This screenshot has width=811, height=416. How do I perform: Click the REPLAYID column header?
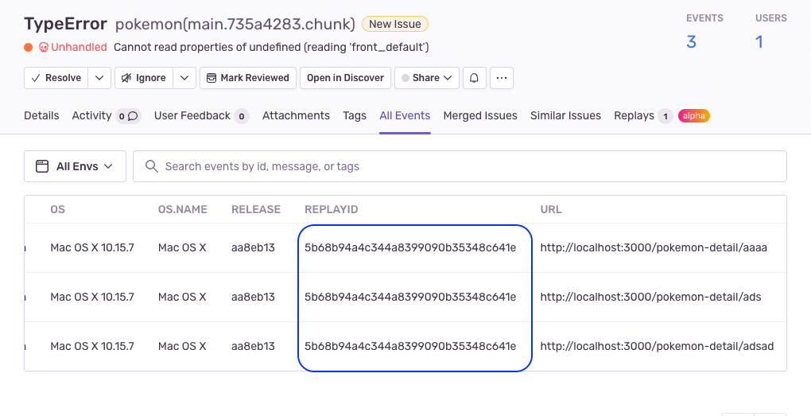[332, 209]
